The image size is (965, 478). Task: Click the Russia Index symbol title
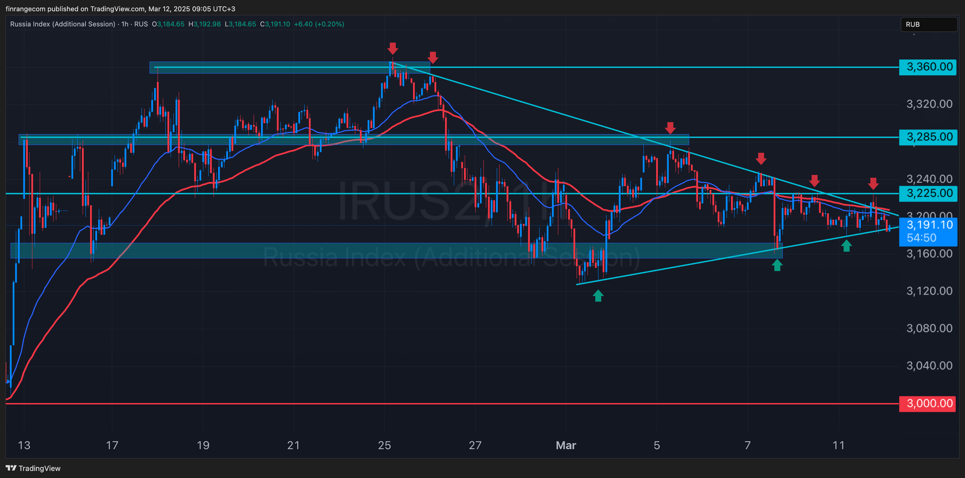[x=63, y=24]
